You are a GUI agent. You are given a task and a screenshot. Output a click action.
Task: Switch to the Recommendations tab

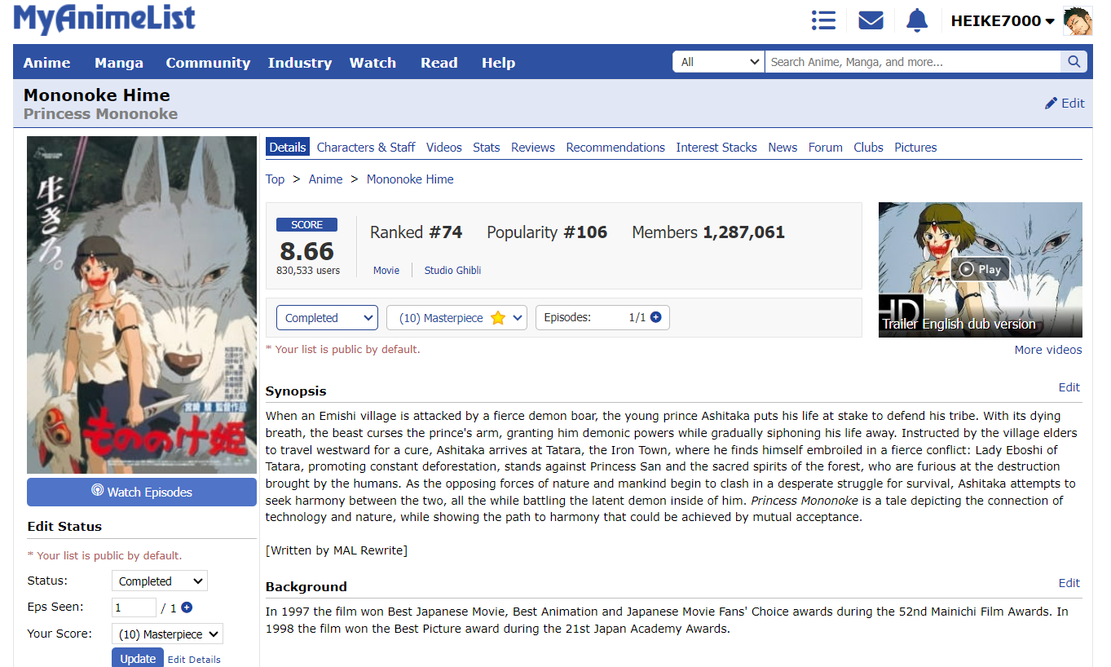tap(615, 148)
